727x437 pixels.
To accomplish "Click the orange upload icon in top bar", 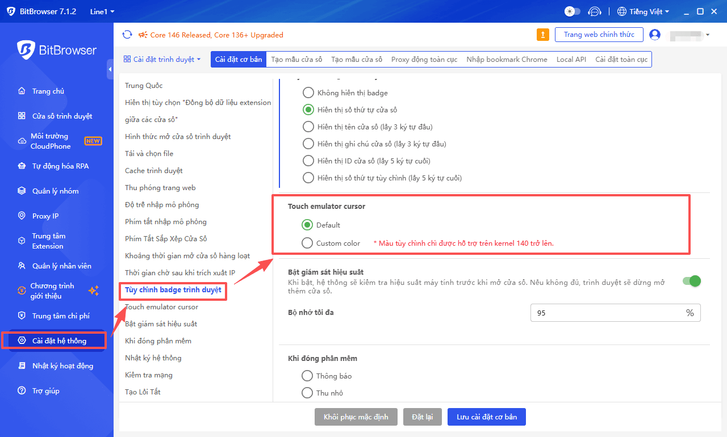I will coord(543,35).
